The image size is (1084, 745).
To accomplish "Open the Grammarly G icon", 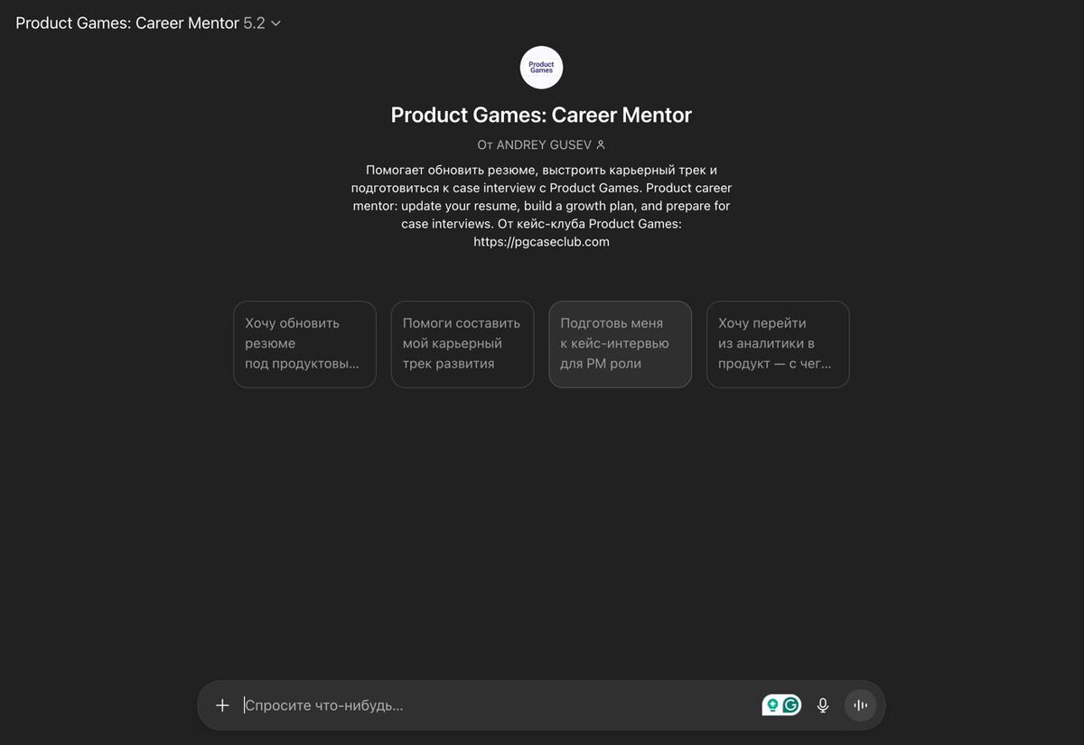I will point(791,705).
